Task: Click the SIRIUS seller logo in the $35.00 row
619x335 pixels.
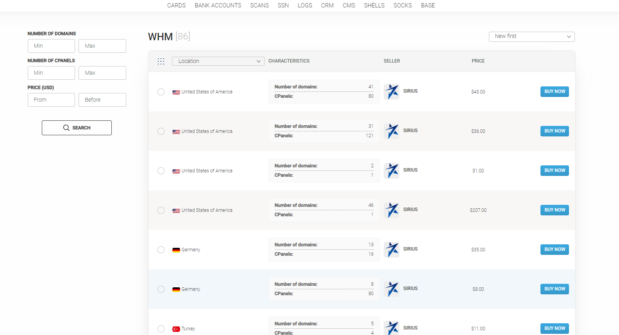Action: [x=392, y=250]
